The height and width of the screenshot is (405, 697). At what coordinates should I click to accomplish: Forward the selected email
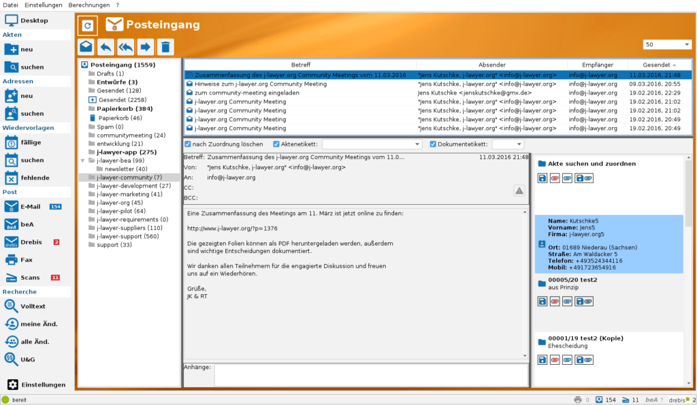coord(146,47)
